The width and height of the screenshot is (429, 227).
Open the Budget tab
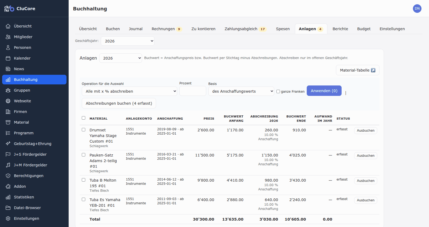coord(364,29)
